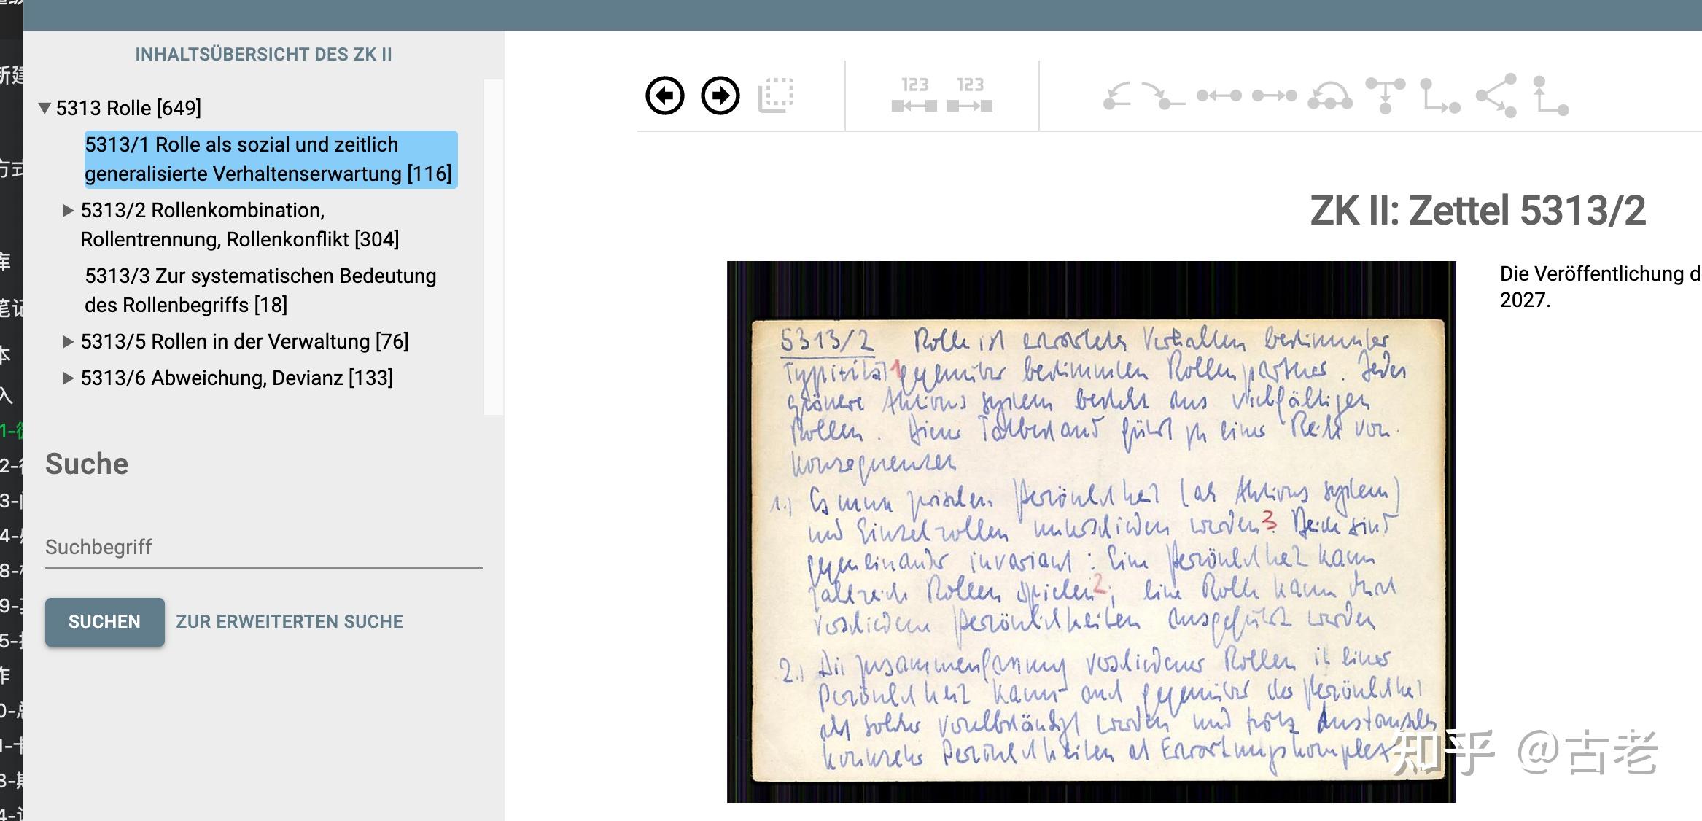1702x821 pixels.
Task: Expand 5313/2 Rollenkombination tree item
Action: point(68,211)
